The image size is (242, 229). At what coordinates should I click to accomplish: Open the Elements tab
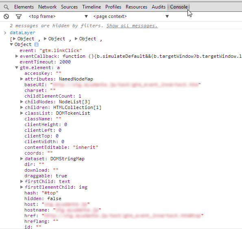tap(24, 7)
